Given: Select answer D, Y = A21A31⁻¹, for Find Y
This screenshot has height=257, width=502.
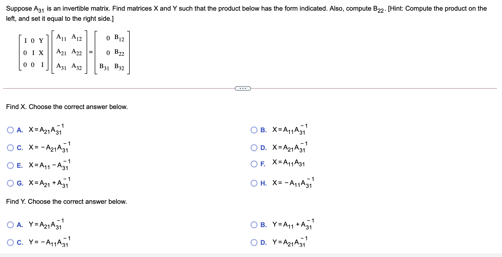Looking at the screenshot, I should [254, 243].
